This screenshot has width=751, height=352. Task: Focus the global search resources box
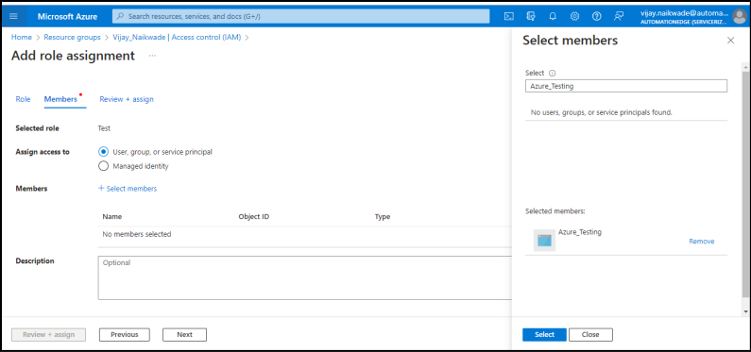click(x=300, y=16)
